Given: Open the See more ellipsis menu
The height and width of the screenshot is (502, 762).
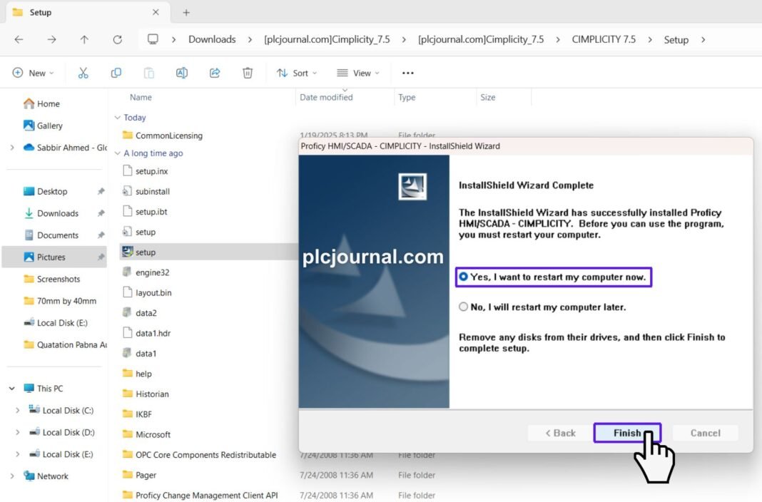Looking at the screenshot, I should 408,73.
